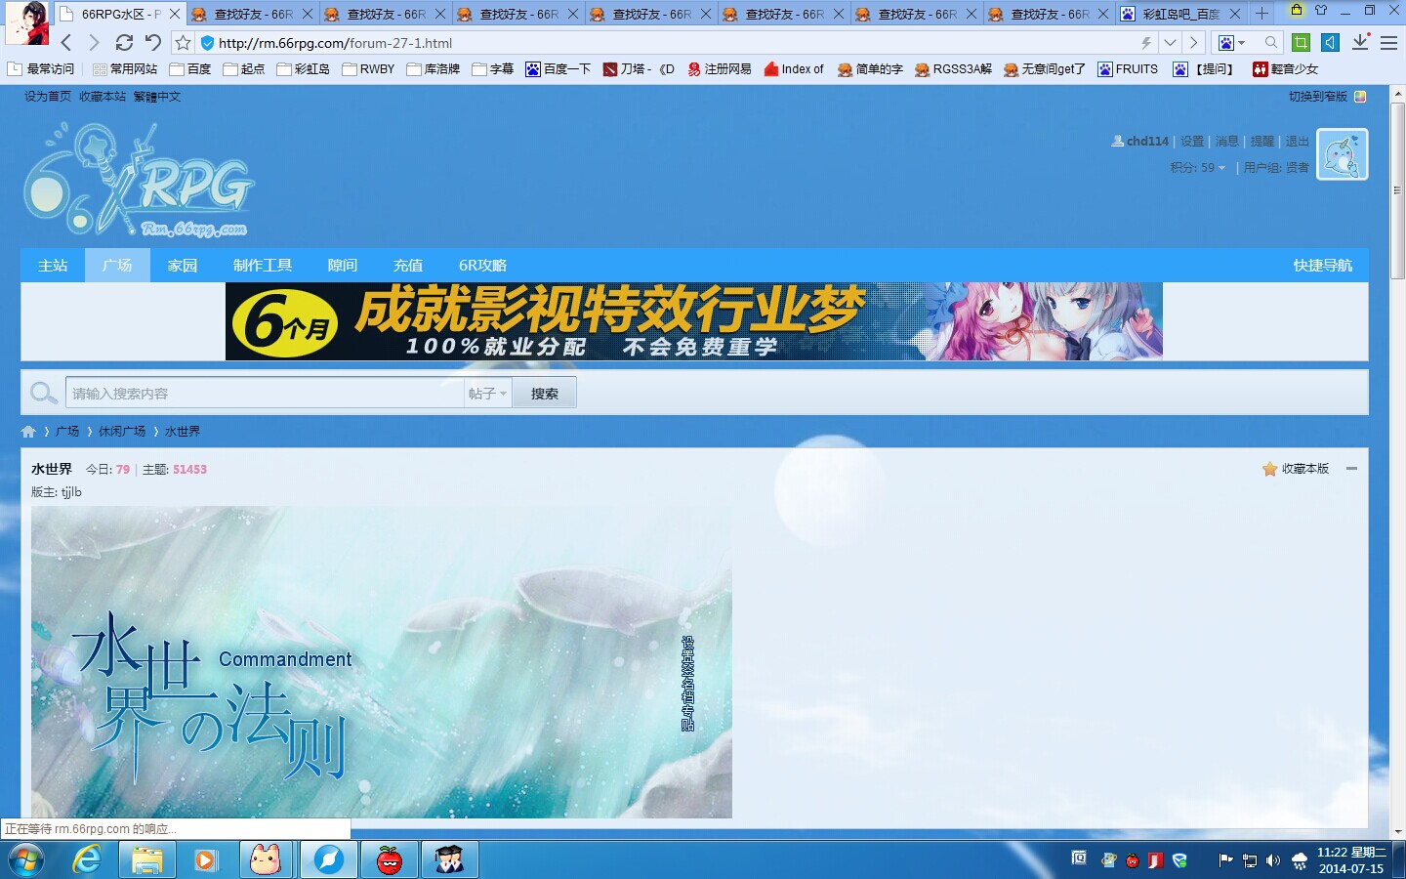Open the 帖子 search type dropdown

[487, 394]
